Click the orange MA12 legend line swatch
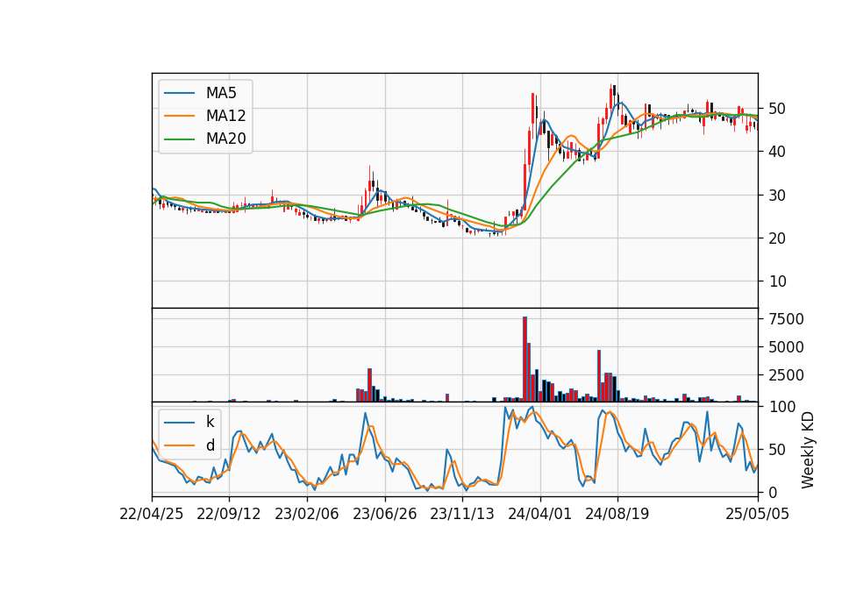Screen dimensions: 842x605 point(179,116)
